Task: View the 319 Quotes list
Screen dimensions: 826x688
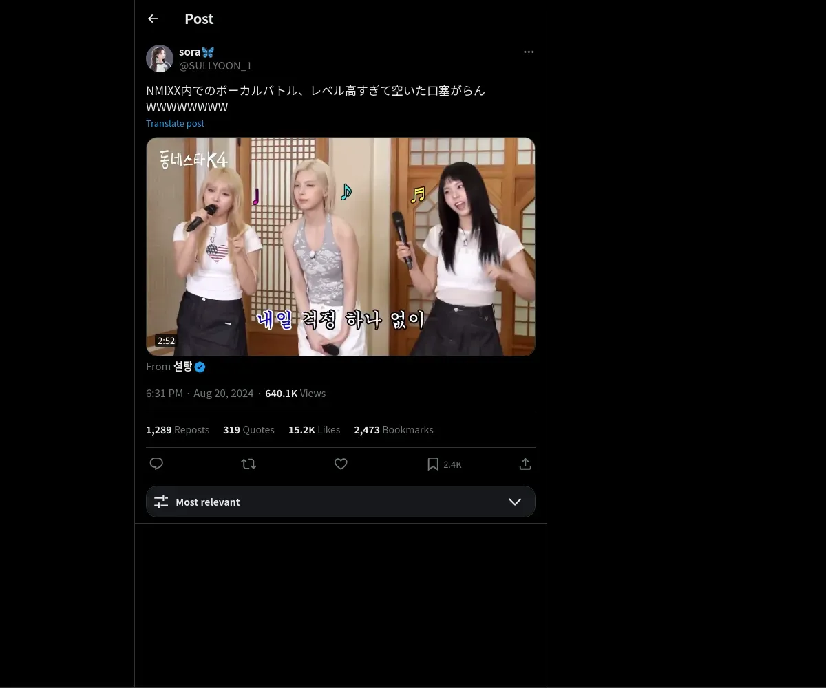Action: (x=248, y=429)
